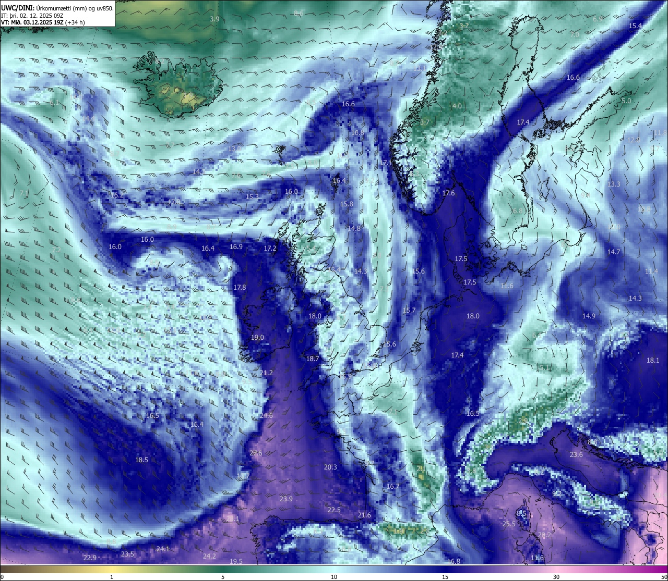668x581 pixels.
Task: Click the 22.9 value label on the map
Action: coord(90,558)
